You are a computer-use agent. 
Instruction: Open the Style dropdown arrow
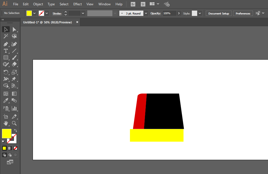tap(200, 13)
